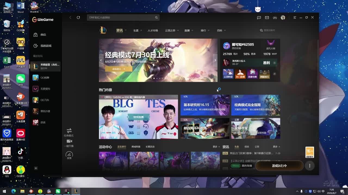Viewport: 348px width, 195px height.
Task: Expand the 生涯 dropdown arrow
Action: 141,31
